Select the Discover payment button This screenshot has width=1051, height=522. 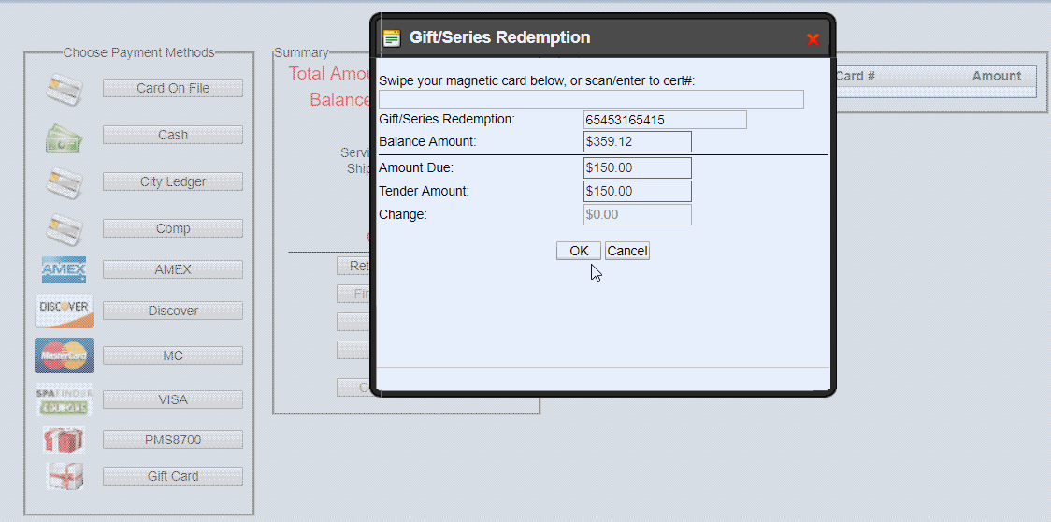point(173,311)
